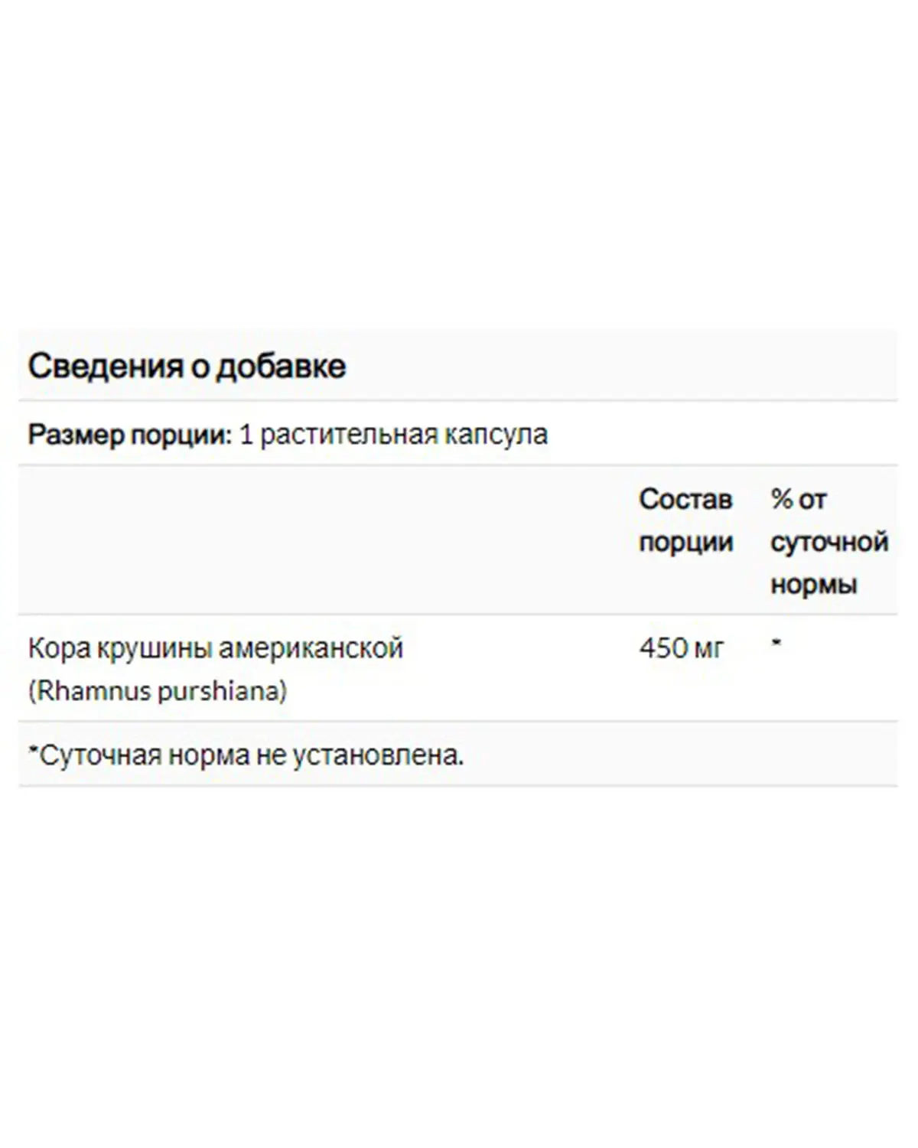Click the word 'суточной' in the header

coord(829,543)
